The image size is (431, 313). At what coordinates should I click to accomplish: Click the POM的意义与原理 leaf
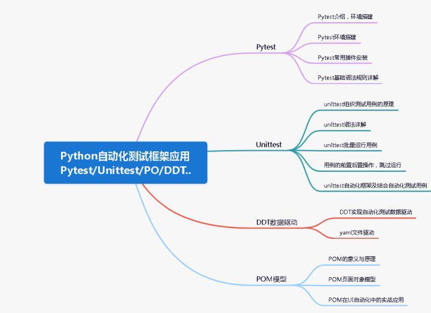click(352, 259)
